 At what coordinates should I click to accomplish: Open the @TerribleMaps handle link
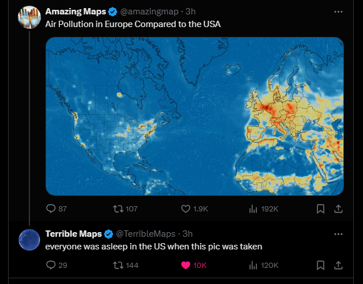(x=146, y=233)
